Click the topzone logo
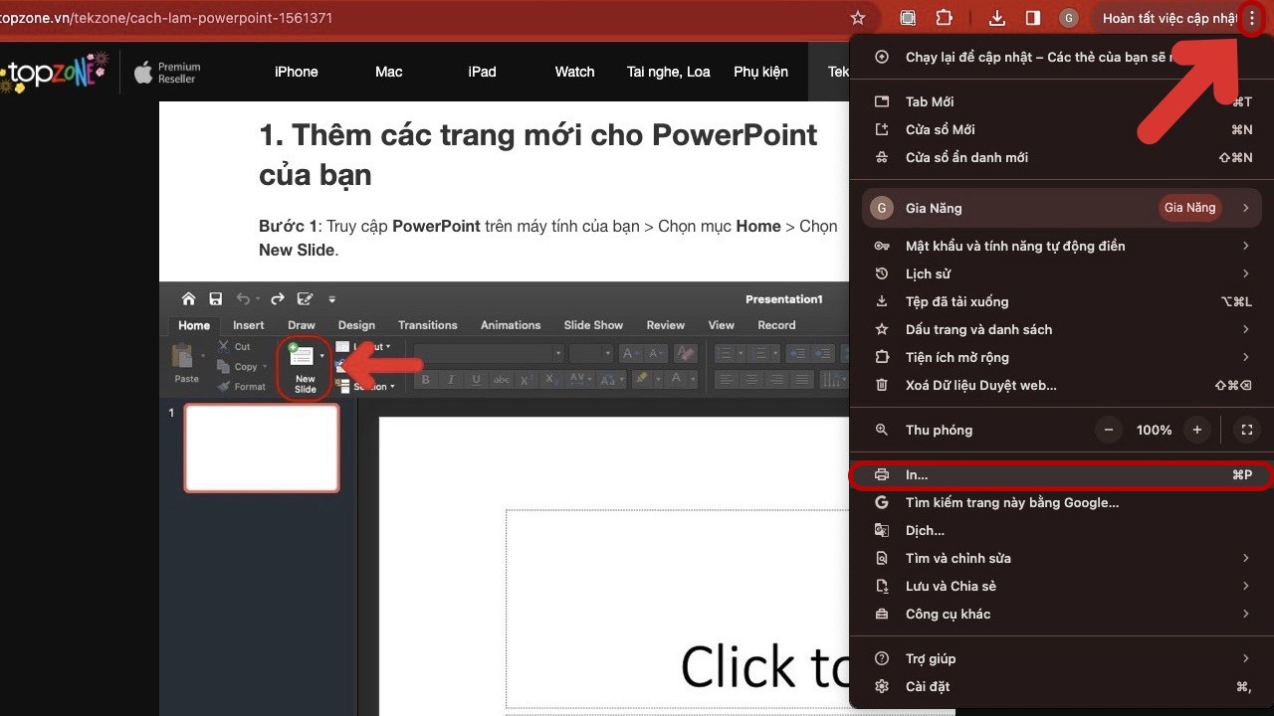 [x=55, y=73]
